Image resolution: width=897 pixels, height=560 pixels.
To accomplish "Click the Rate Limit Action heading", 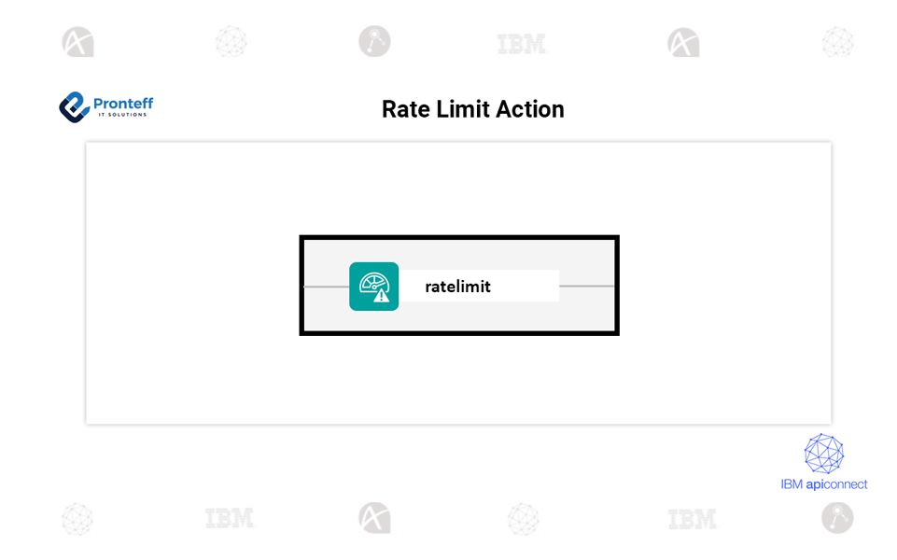I will pos(472,109).
